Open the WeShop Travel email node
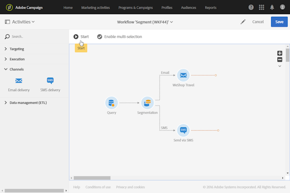 183,75
